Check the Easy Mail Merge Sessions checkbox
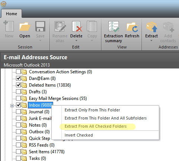179x161 pixels. coord(19,98)
